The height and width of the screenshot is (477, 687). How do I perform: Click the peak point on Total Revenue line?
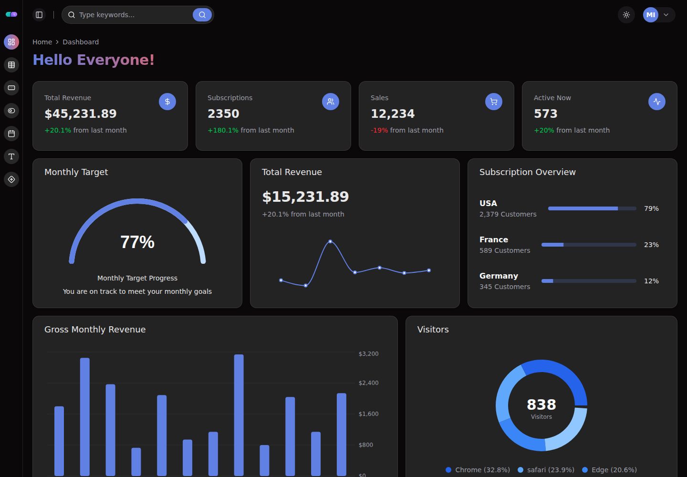(330, 241)
